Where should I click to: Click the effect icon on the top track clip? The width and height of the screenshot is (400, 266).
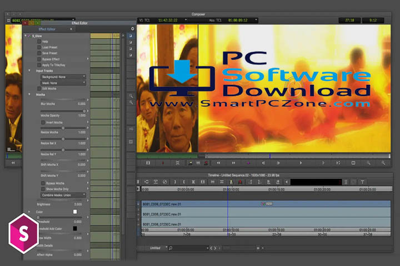[x=263, y=203]
